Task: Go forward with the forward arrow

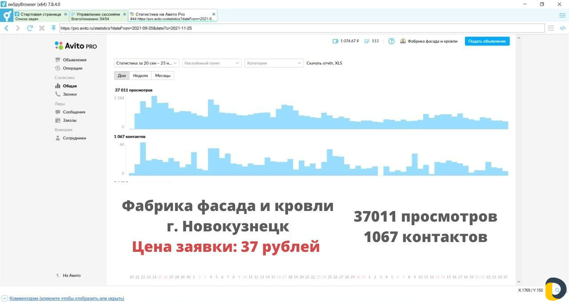Action: pyautogui.click(x=18, y=28)
